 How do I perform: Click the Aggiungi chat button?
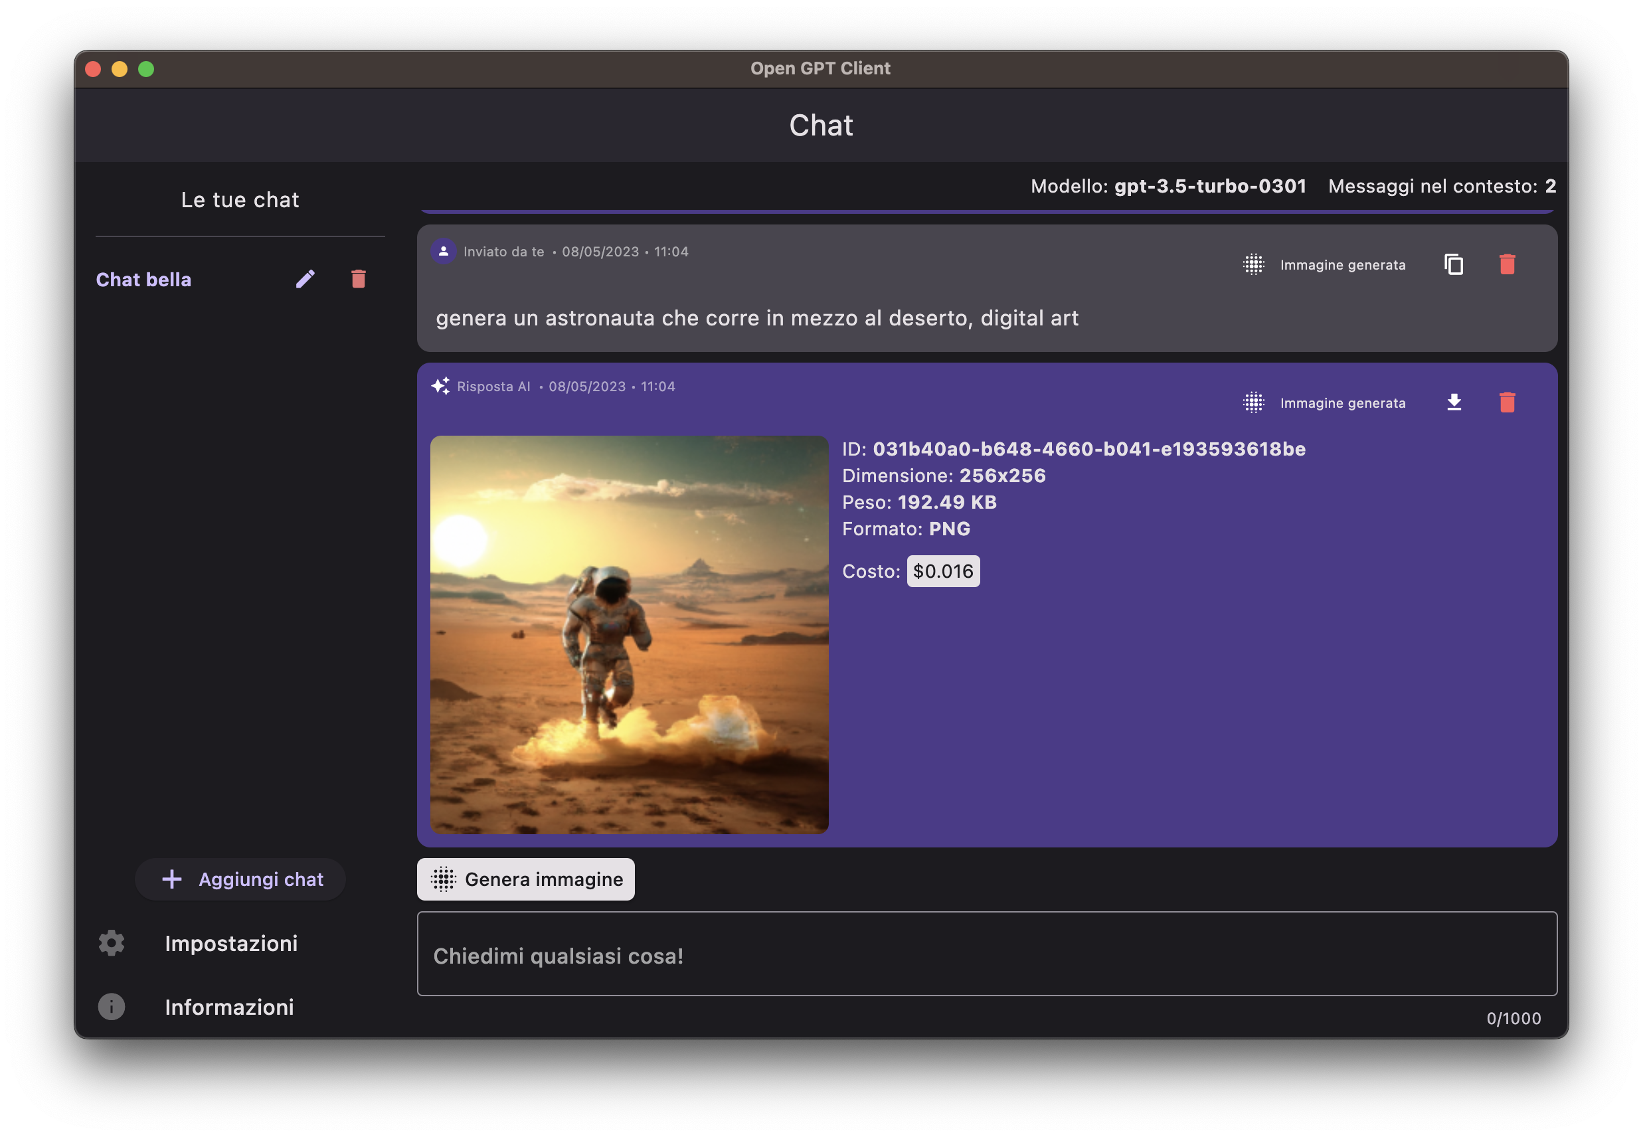point(240,879)
